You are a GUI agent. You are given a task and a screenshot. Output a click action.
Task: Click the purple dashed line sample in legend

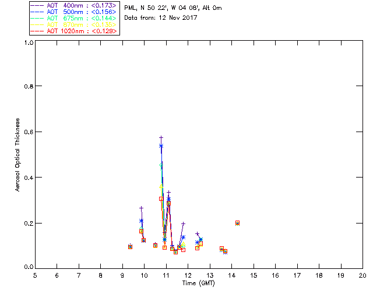pos(37,5)
